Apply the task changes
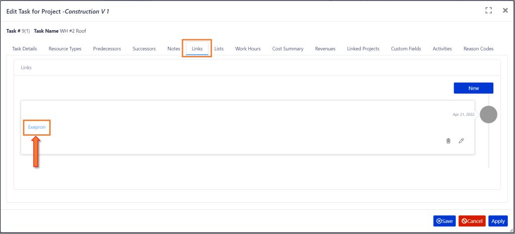This screenshot has height=234, width=515. (498, 221)
